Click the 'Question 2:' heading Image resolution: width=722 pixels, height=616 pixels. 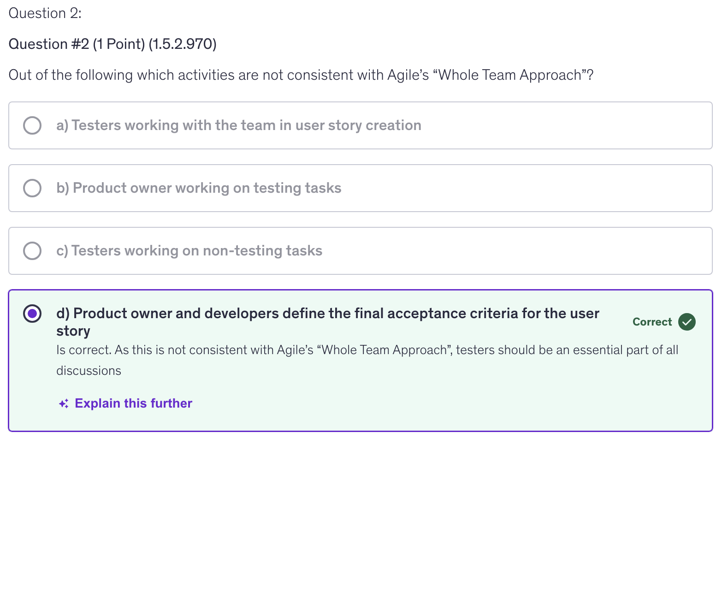pos(45,13)
